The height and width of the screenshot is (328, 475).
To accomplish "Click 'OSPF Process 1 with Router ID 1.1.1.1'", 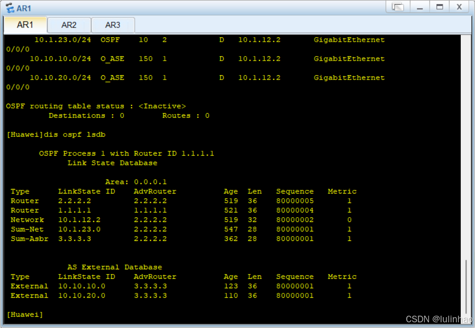I will point(126,153).
